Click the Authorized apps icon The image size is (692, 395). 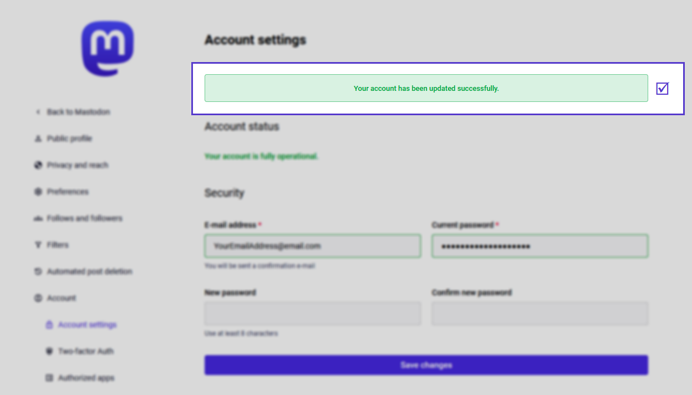(x=50, y=378)
